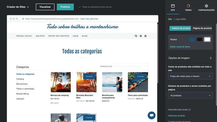
Task: Switch to Página do produto tab
Action: click(201, 28)
